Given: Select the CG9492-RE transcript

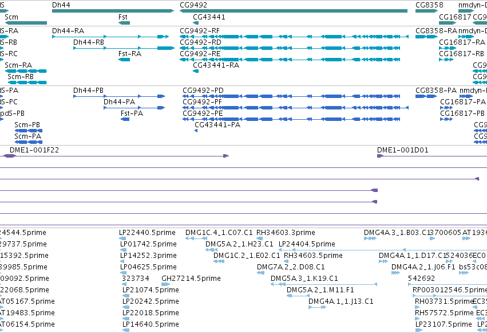Looking at the screenshot, I should click(x=290, y=60).
